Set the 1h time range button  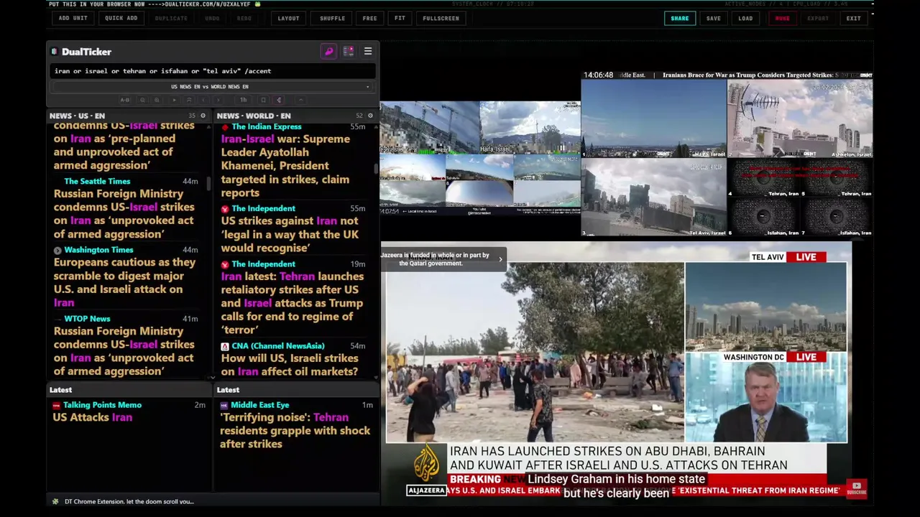pyautogui.click(x=244, y=100)
